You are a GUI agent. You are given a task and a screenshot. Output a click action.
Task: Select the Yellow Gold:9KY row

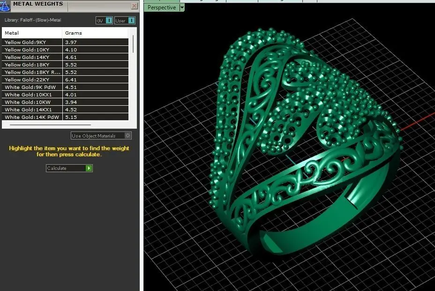(x=65, y=42)
